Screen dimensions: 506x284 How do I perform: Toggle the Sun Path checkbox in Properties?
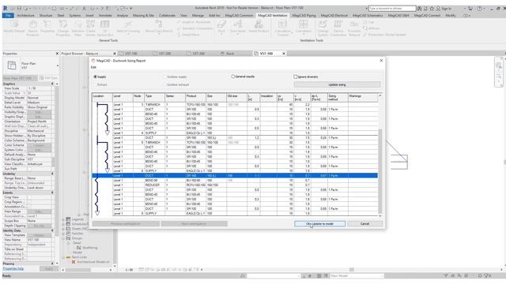coord(29,169)
